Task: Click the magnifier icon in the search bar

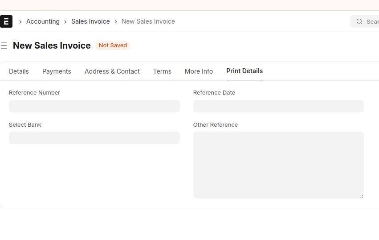Action: point(359,21)
